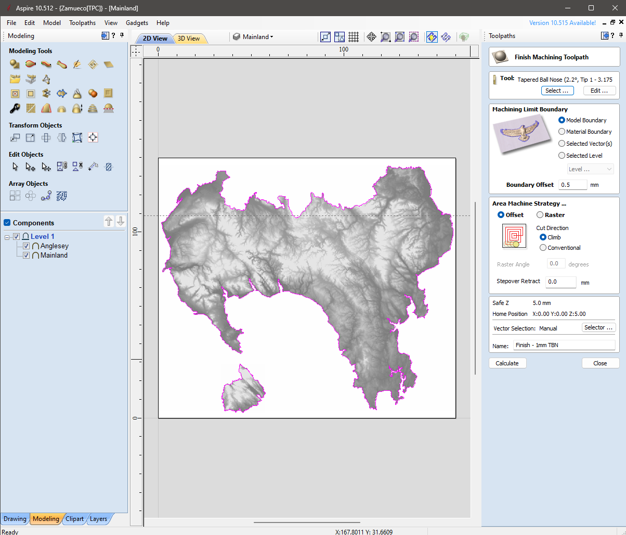Hide the Anglesey component via its checkbox

click(x=26, y=246)
